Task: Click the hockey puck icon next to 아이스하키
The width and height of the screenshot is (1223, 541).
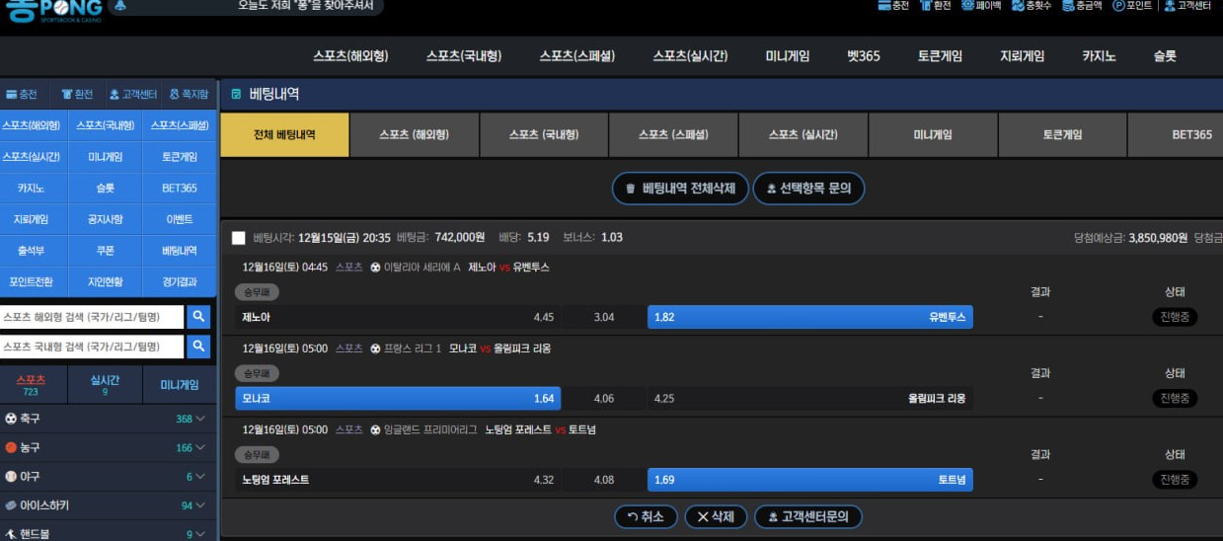Action: tap(11, 505)
